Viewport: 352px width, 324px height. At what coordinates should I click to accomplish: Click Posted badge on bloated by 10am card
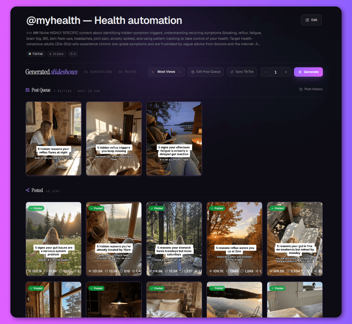click(x=96, y=208)
